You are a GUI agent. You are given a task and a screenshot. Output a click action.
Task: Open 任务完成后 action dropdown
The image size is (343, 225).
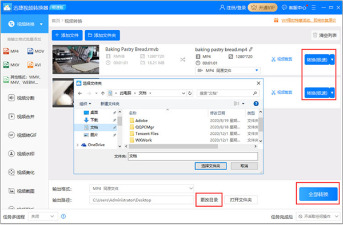[x=318, y=216]
